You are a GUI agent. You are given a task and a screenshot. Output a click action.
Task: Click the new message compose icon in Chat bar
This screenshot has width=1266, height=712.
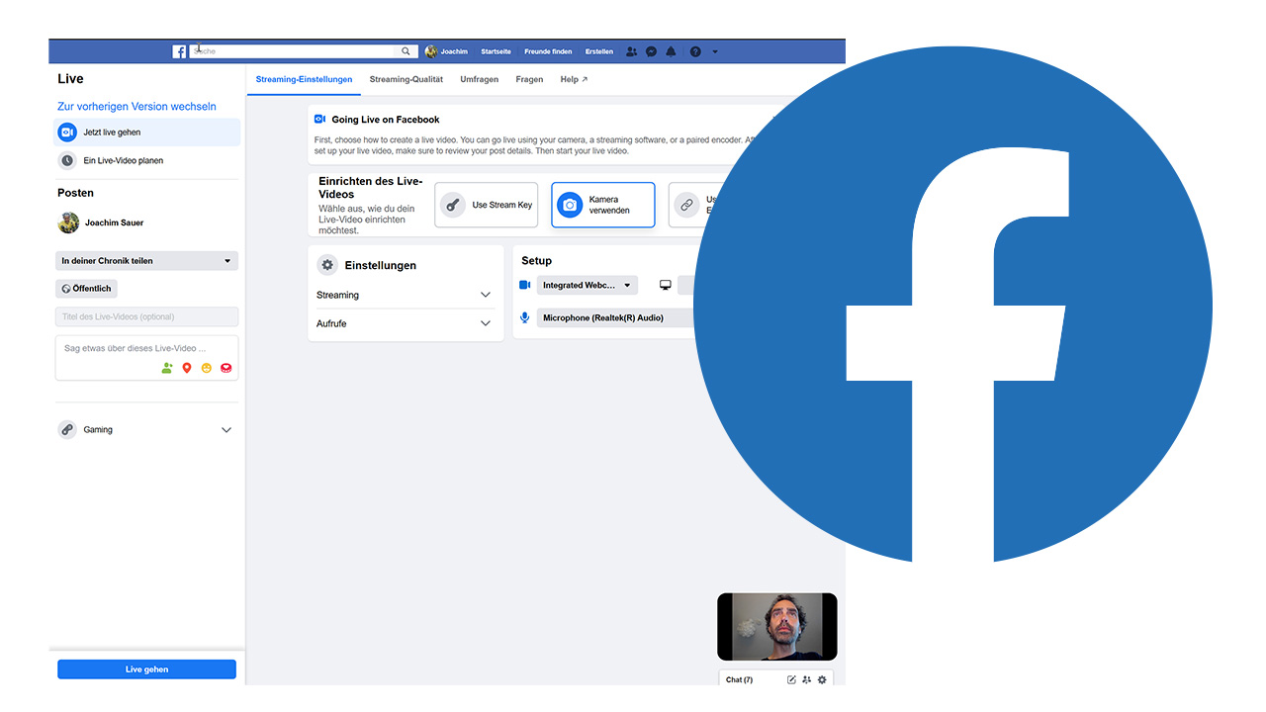(791, 679)
